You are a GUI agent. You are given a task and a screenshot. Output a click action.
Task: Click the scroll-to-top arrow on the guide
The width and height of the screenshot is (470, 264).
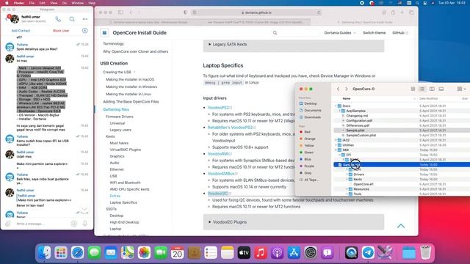click(401, 226)
